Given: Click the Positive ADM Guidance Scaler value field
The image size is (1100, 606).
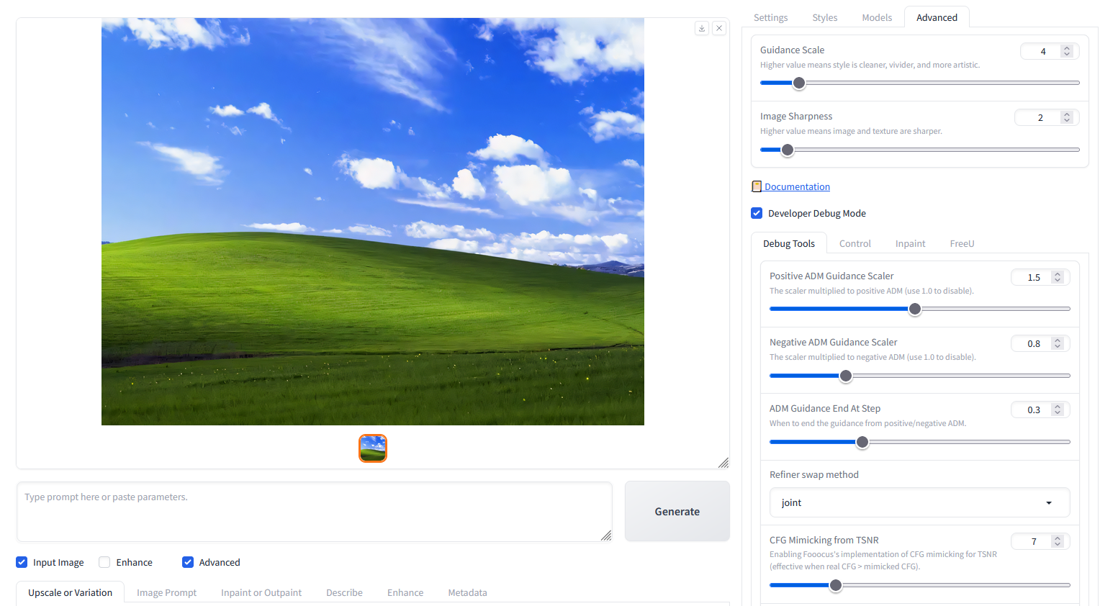Looking at the screenshot, I should tap(1040, 277).
